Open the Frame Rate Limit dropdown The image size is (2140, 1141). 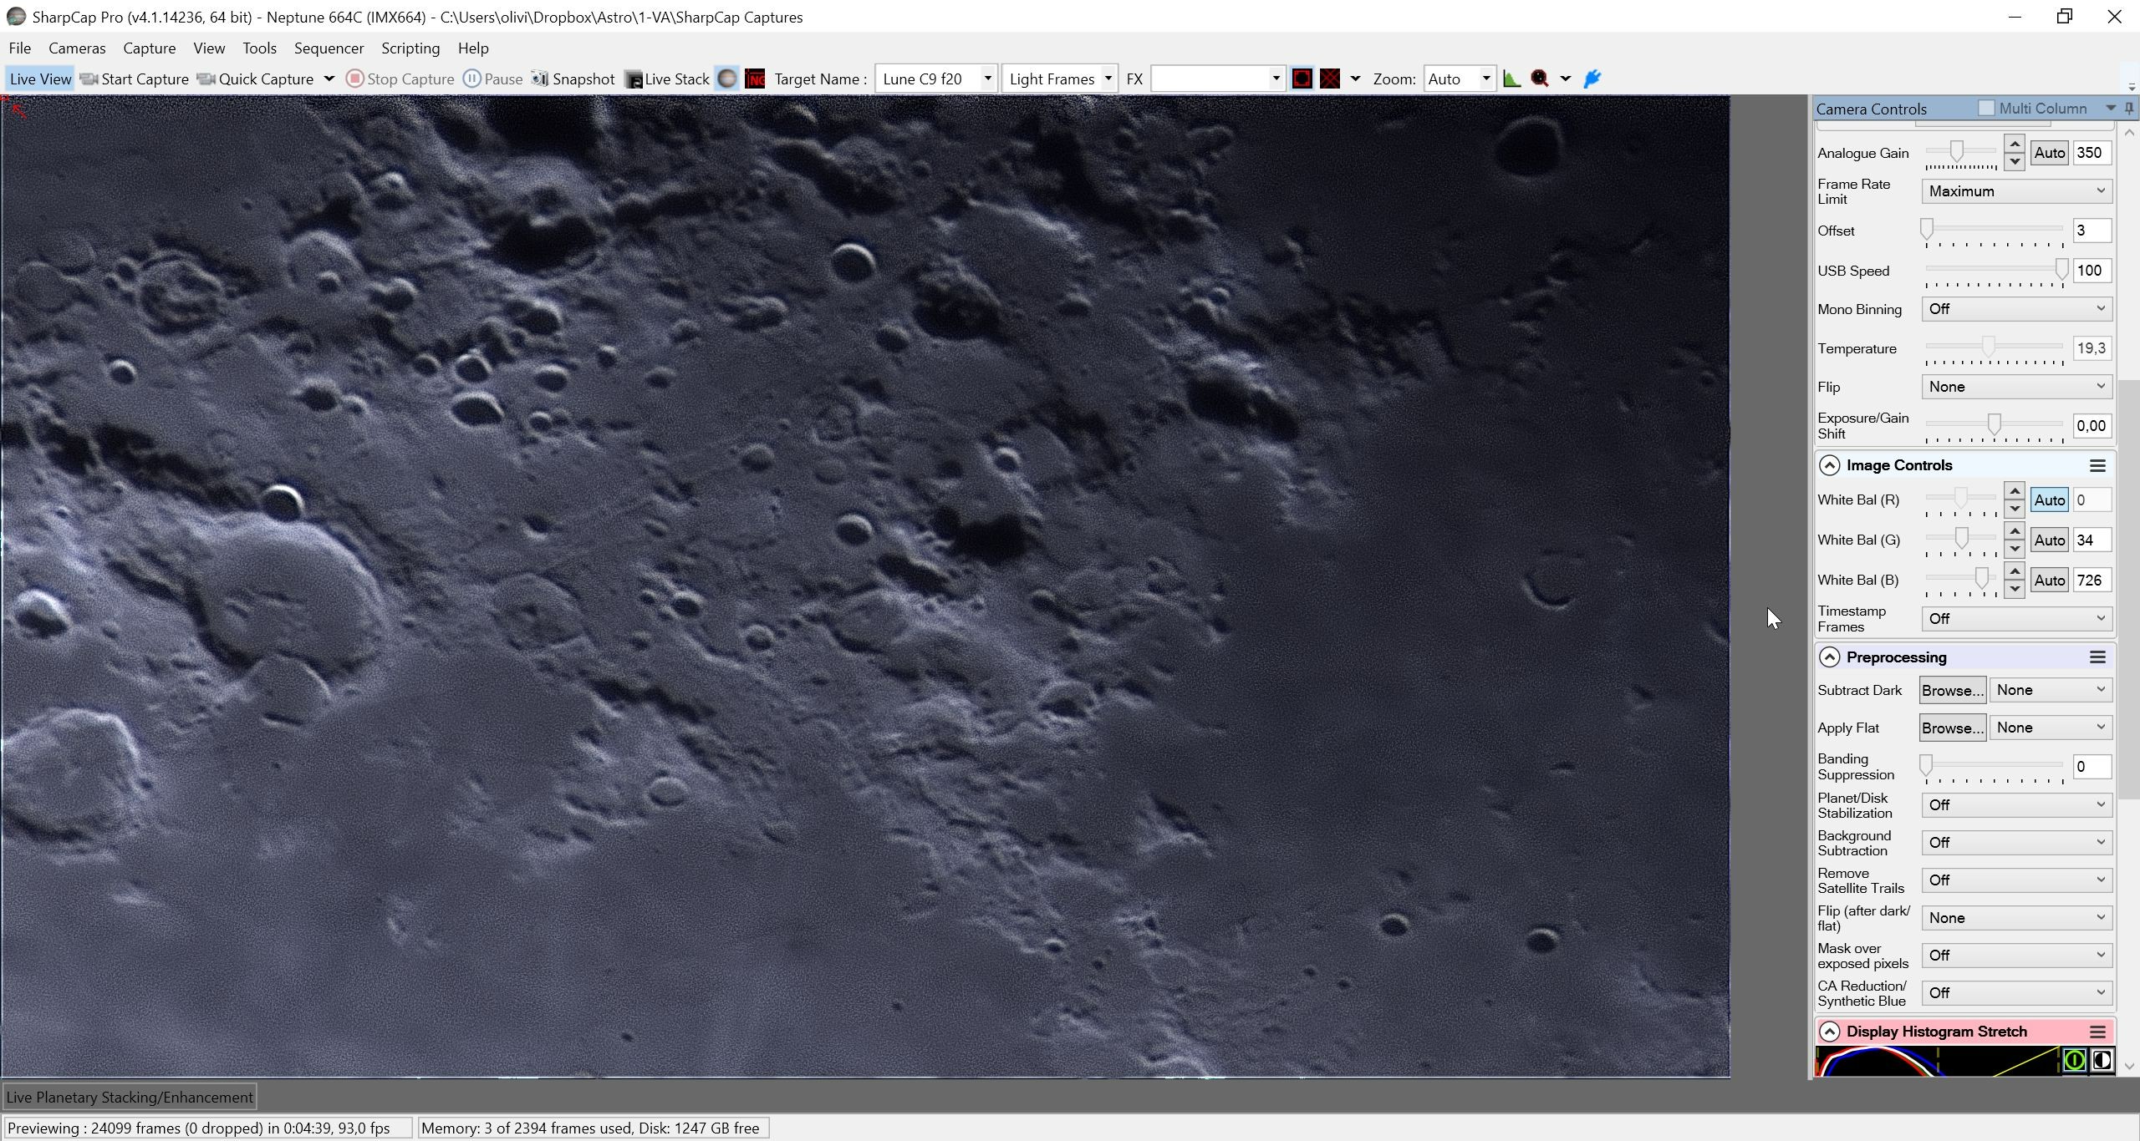[x=2016, y=191]
